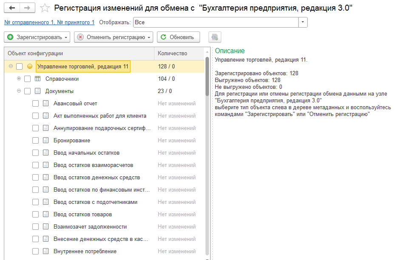Open the Отображать dropdown arrow
The height and width of the screenshot is (260, 400).
click(x=303, y=22)
